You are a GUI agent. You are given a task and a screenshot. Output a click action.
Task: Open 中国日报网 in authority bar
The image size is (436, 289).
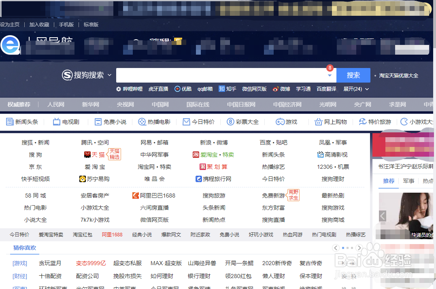click(241, 104)
